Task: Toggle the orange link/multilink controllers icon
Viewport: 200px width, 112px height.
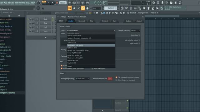Action: [83, 8]
